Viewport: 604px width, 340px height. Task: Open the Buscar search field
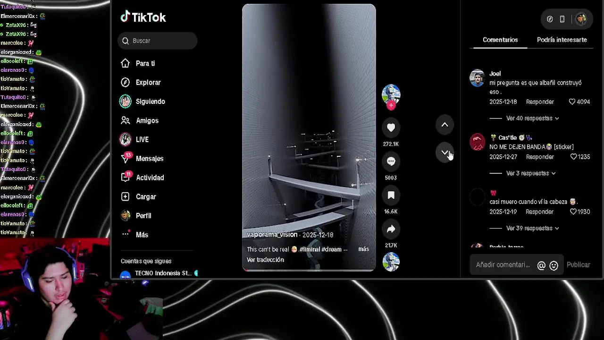[158, 41]
